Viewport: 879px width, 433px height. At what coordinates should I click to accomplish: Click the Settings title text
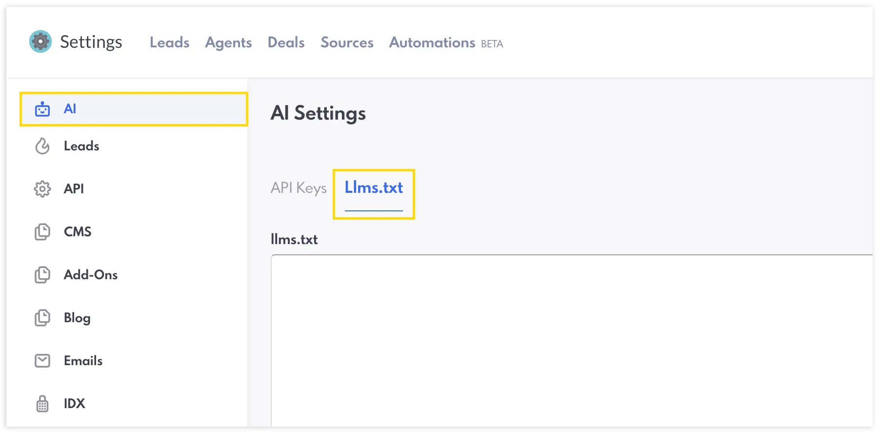91,42
